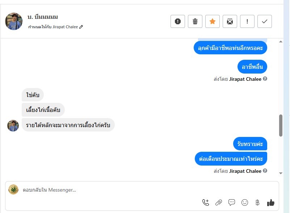Open the emoji picker smiley icon
This screenshot has width=290, height=213.
point(245,202)
